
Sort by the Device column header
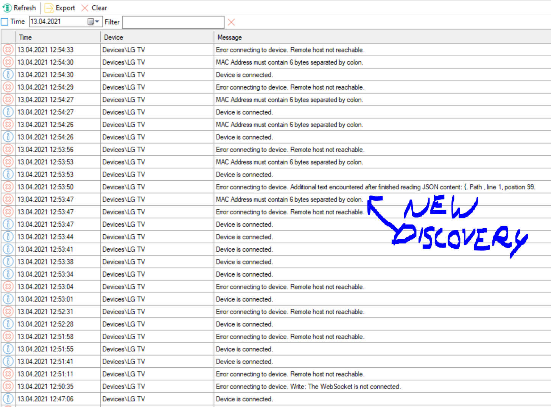pyautogui.click(x=157, y=37)
